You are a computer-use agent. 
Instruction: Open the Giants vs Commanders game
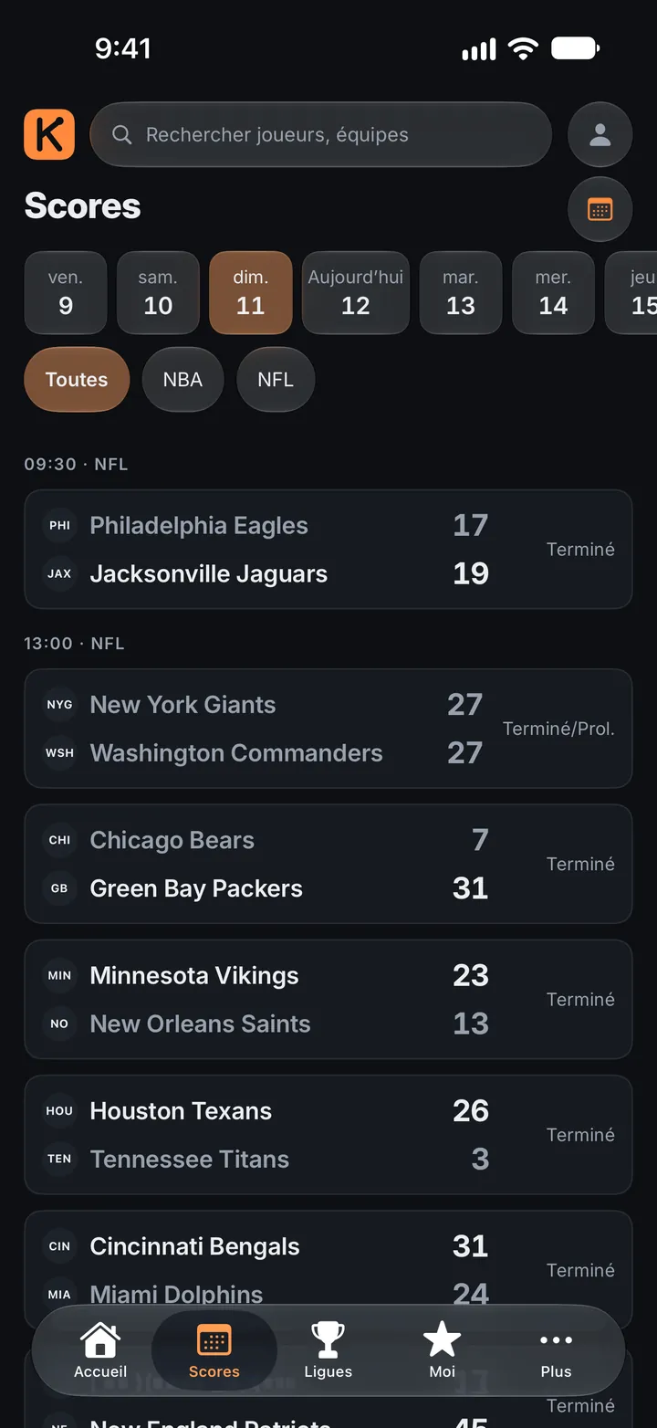pos(328,729)
